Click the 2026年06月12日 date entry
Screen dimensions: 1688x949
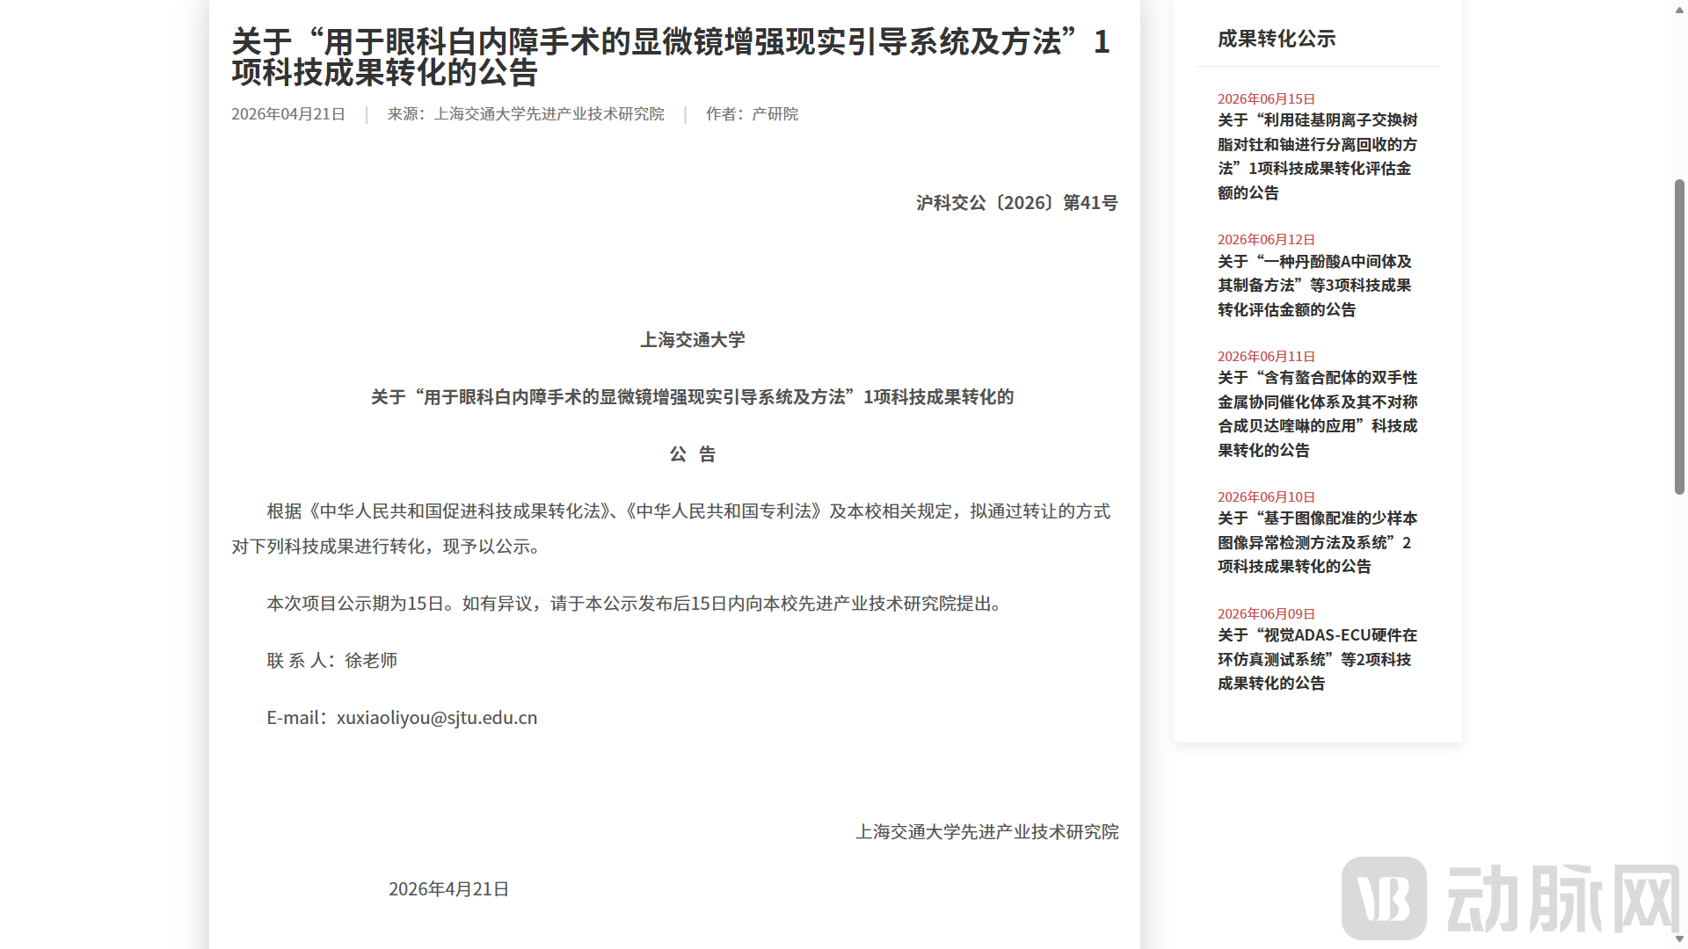coord(1266,240)
